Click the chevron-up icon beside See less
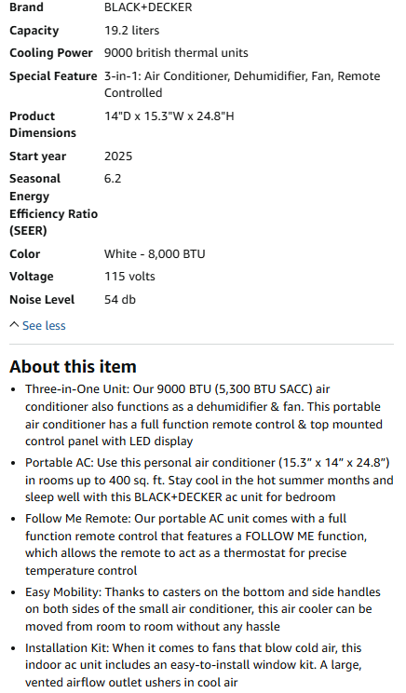This screenshot has width=406, height=693. coord(14,325)
